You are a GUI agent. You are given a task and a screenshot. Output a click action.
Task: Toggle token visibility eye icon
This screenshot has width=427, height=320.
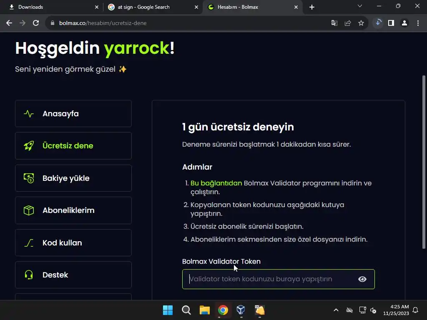coord(362,279)
